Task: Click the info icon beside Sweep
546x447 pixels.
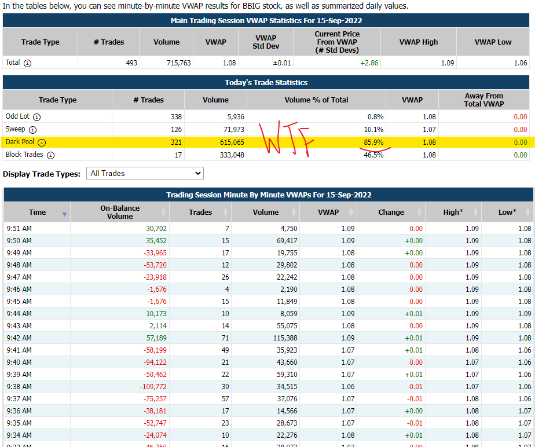Action: (33, 130)
